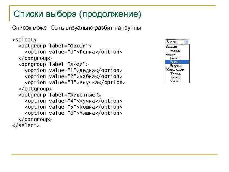This screenshot has width=229, height=172.
Task: Click the sentence Список может быть визуально разбит
Action: click(76, 28)
